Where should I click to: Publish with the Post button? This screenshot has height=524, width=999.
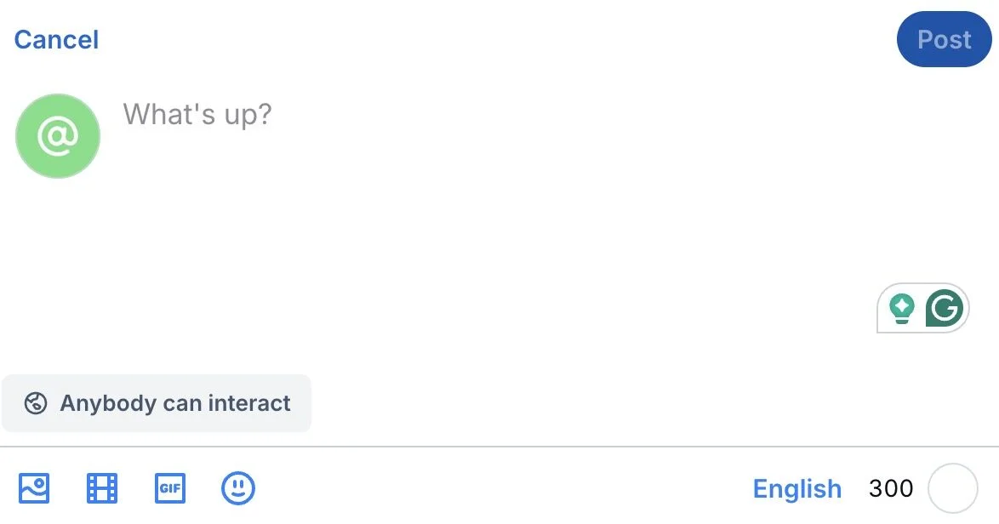[944, 39]
